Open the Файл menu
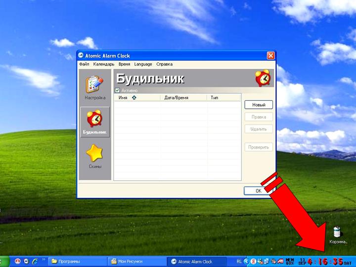The height and width of the screenshot is (267, 356). (84, 64)
